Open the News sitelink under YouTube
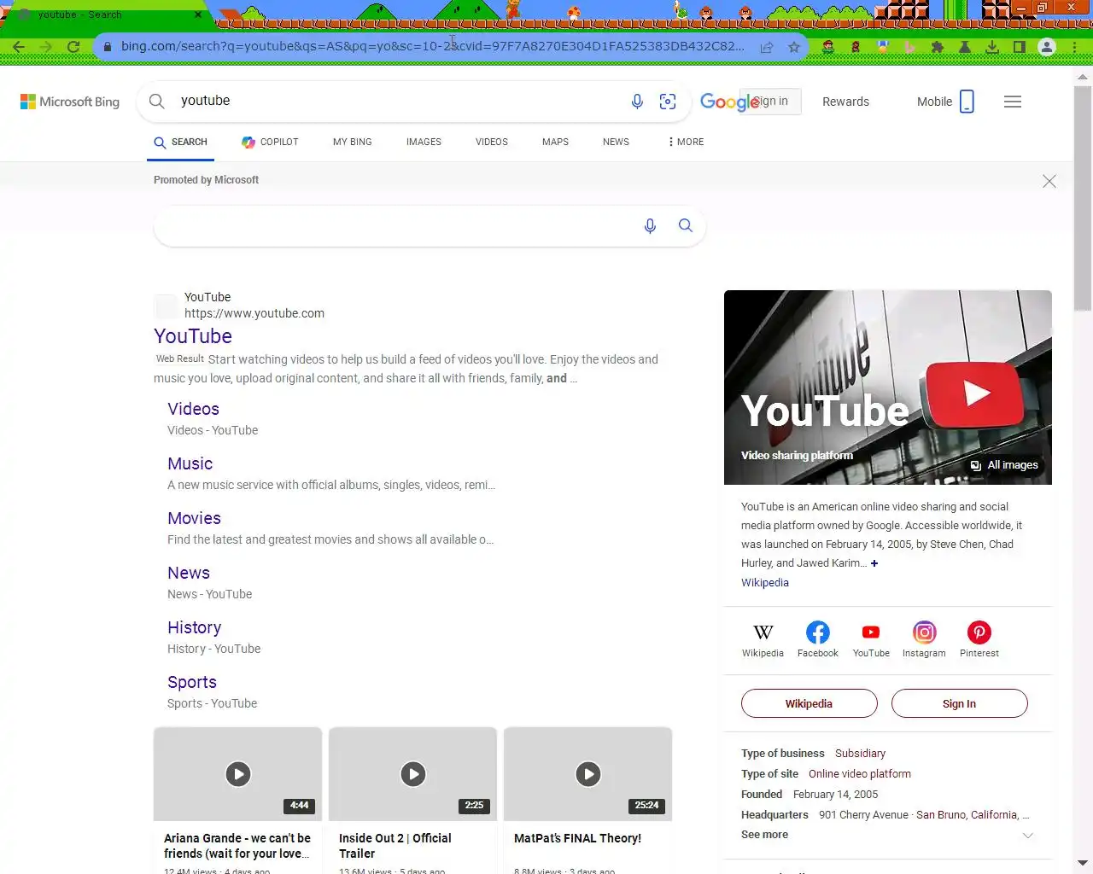This screenshot has height=874, width=1093. pyautogui.click(x=189, y=573)
